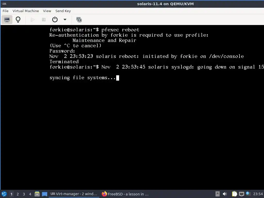This screenshot has height=198, width=264.
Task: Open the manage VM snapshots view
Action: [79, 20]
